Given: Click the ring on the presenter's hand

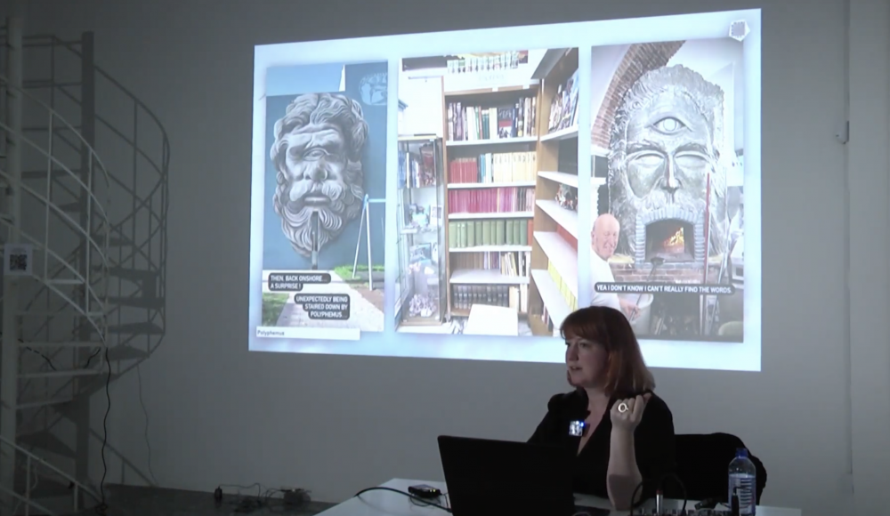Looking at the screenshot, I should [x=623, y=407].
